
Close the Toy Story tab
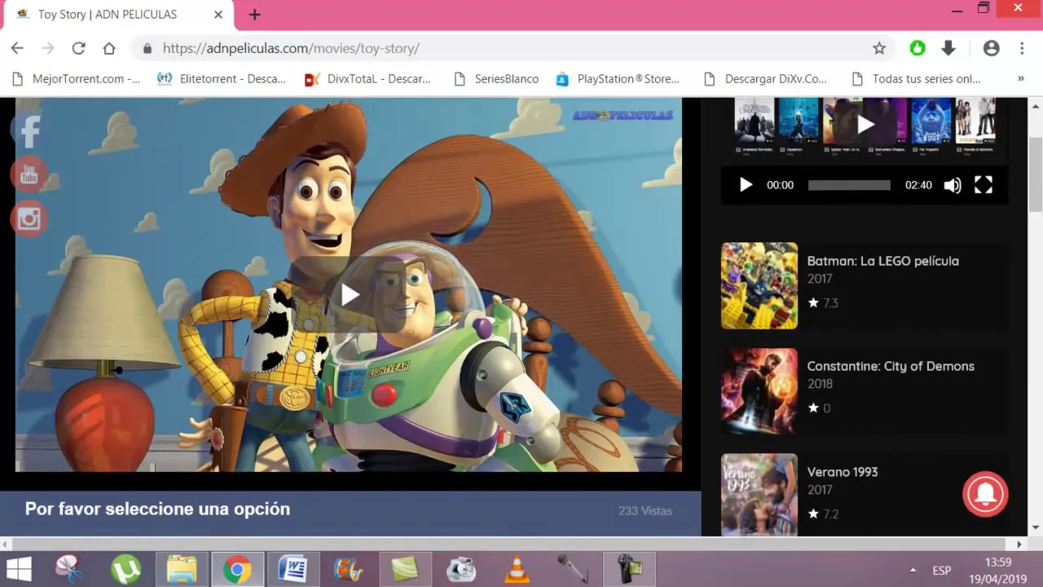[218, 15]
